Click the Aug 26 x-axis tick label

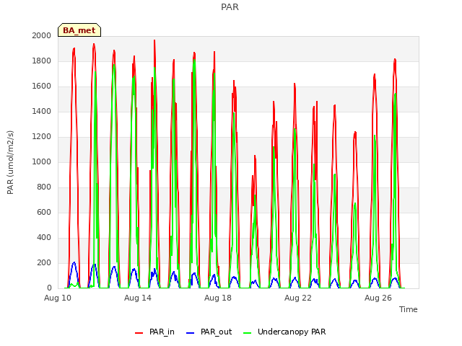click(378, 298)
